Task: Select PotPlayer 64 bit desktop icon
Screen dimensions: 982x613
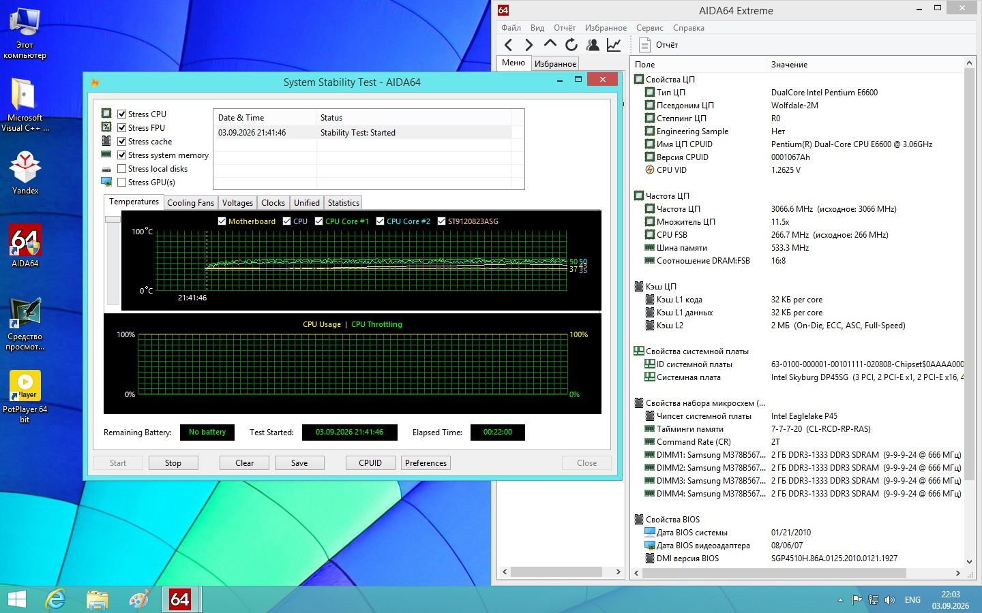Action: (25, 396)
